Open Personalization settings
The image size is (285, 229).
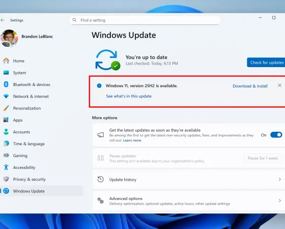click(27, 108)
